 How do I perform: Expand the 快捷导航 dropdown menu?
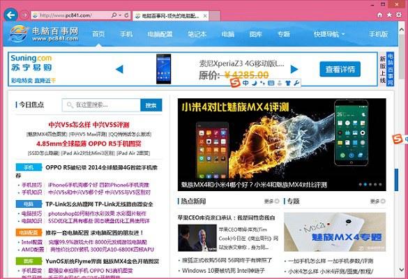click(329, 34)
